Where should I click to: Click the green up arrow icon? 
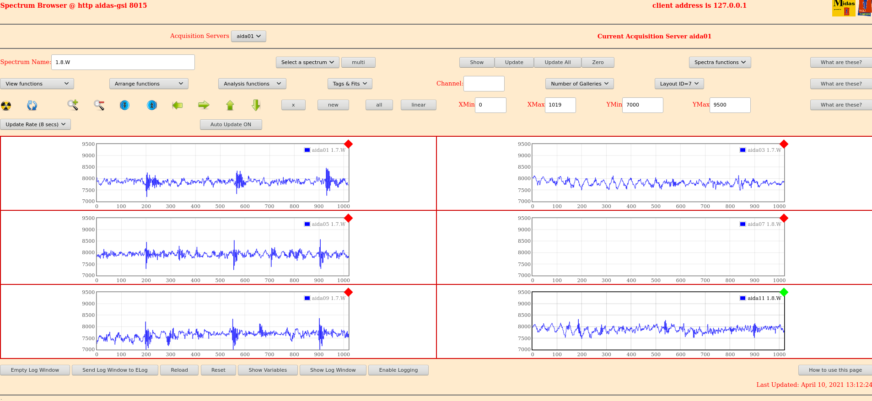[230, 105]
